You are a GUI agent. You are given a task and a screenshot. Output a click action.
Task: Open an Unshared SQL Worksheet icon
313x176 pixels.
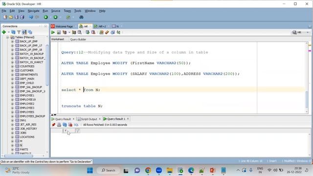[101, 32]
